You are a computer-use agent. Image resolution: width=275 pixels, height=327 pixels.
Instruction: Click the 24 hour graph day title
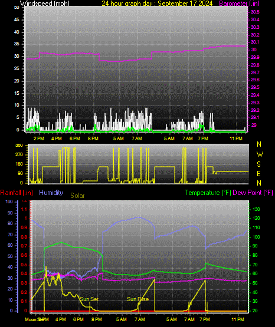pyautogui.click(x=157, y=4)
